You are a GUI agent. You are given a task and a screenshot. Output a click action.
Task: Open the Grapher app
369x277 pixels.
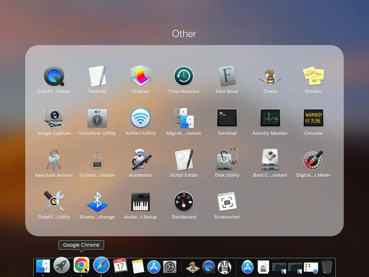pos(141,76)
